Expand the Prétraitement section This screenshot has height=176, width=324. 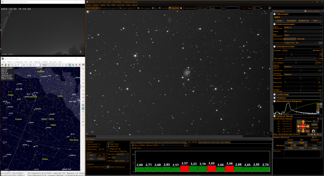point(275,98)
